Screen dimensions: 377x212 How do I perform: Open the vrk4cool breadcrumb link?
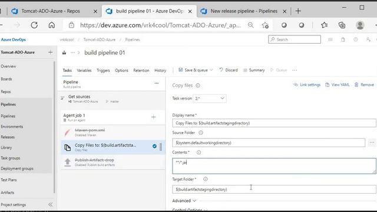coord(67,39)
